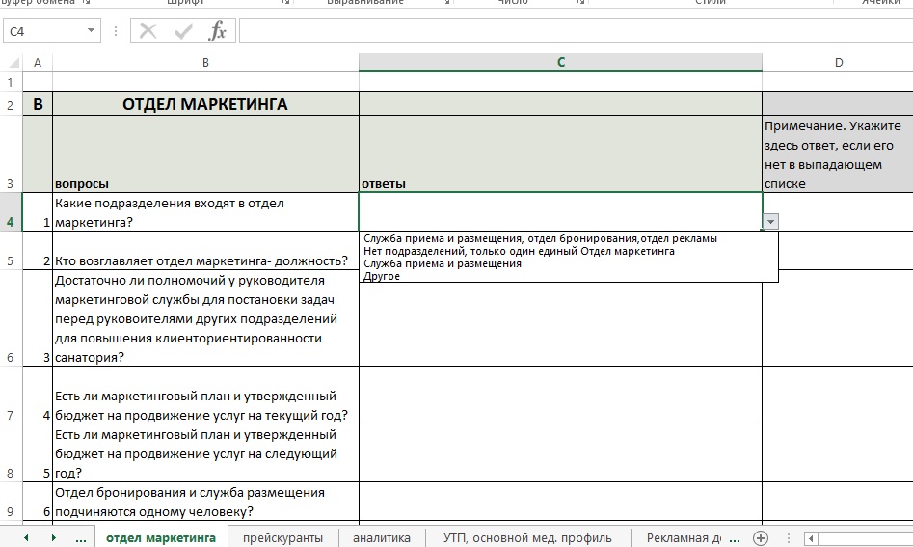The height and width of the screenshot is (547, 913).
Task: Click the Enter checkmark formula bar icon
Action: (183, 31)
